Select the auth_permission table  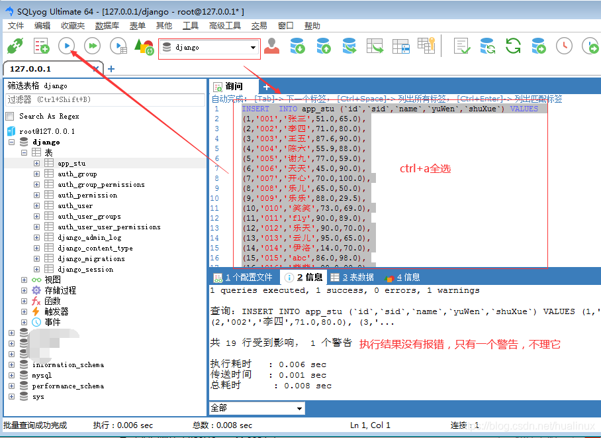[87, 195]
